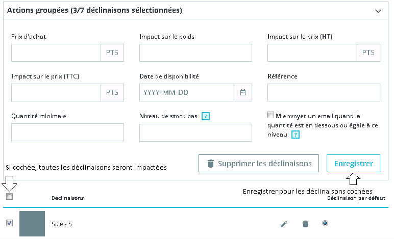Tick the select-all déclinaisons checkbox

[x=9, y=197]
